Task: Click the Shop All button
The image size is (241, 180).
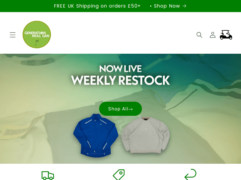Action: click(121, 109)
